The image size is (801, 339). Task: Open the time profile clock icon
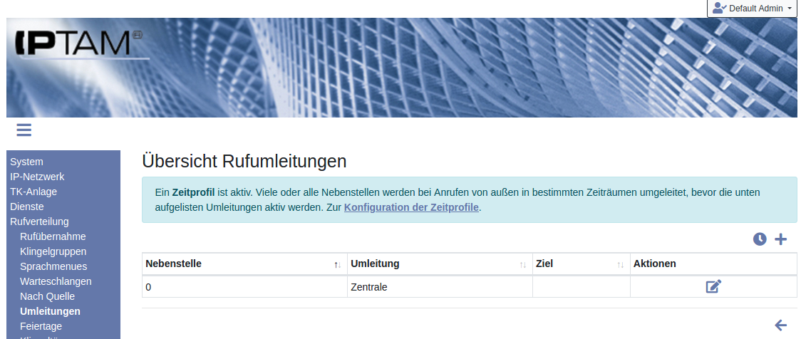tap(760, 239)
